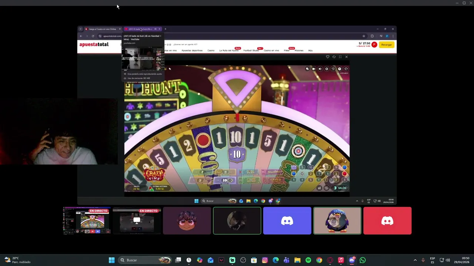
Task: Open a new browser tab with plus
Action: (166, 29)
